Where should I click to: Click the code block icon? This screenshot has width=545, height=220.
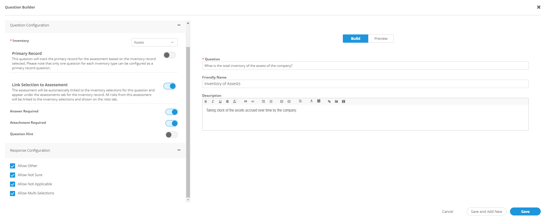tap(253, 102)
